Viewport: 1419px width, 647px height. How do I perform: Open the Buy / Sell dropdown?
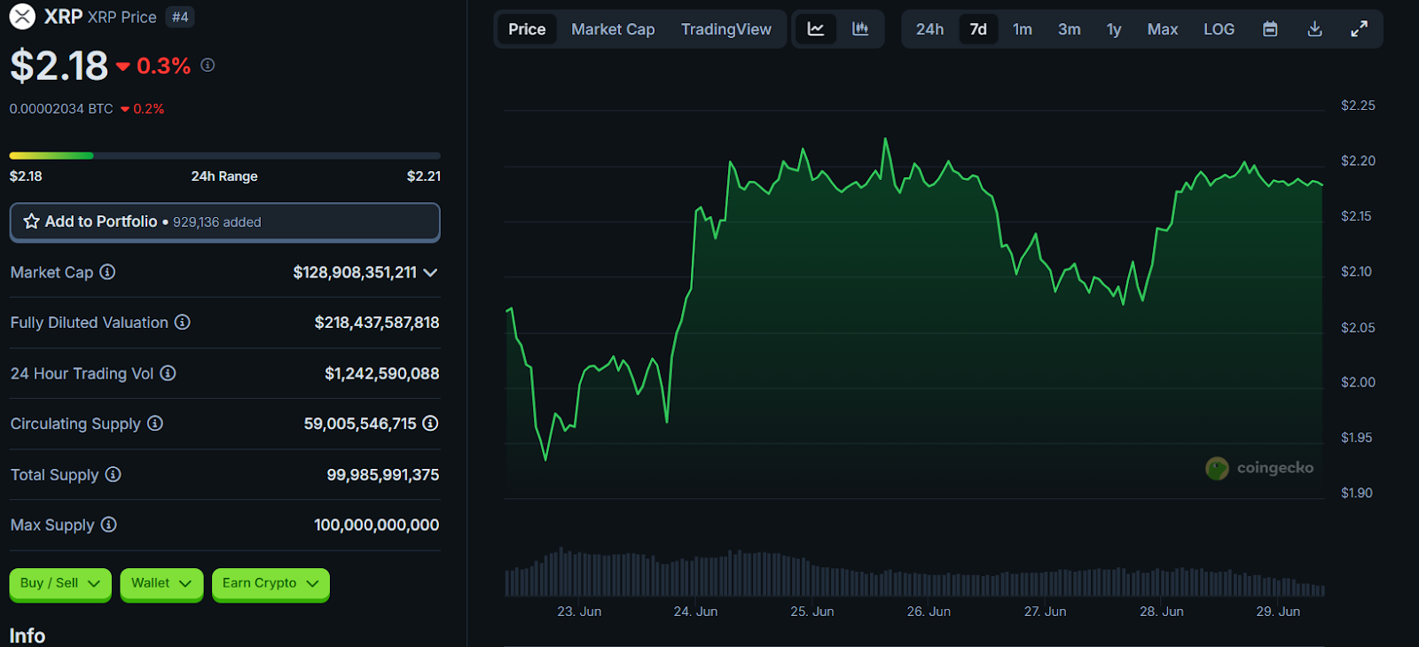(60, 583)
